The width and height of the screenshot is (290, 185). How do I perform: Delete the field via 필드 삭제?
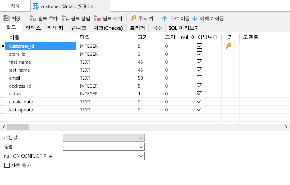pyautogui.click(x=108, y=18)
